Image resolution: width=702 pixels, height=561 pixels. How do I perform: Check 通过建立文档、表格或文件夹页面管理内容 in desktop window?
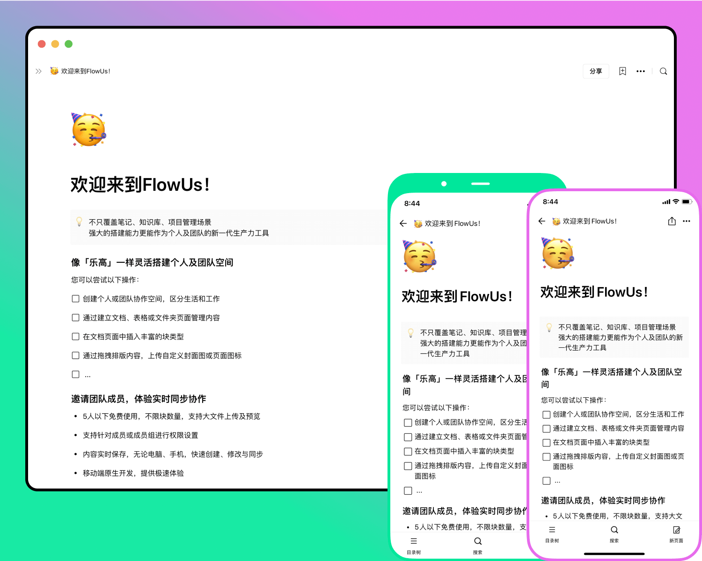(75, 317)
